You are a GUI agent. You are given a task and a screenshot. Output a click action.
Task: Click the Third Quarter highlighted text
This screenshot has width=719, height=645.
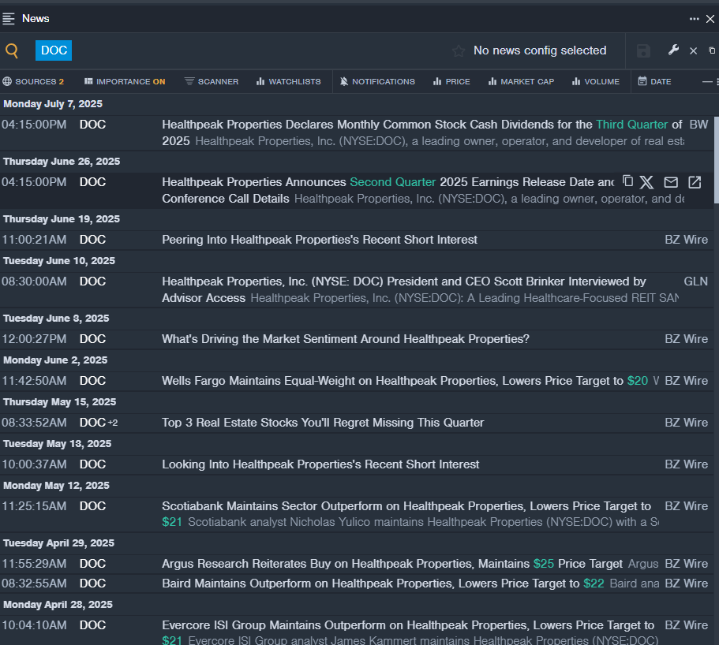tap(632, 125)
